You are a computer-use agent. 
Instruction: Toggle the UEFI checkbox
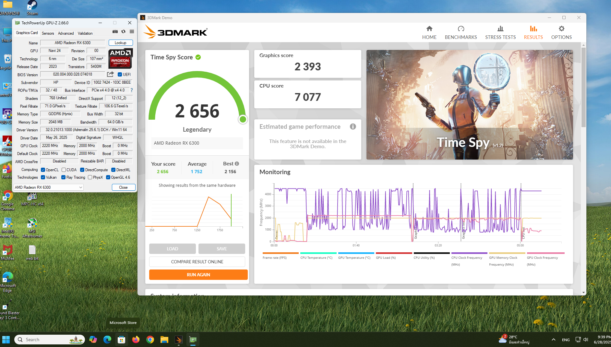(120, 74)
